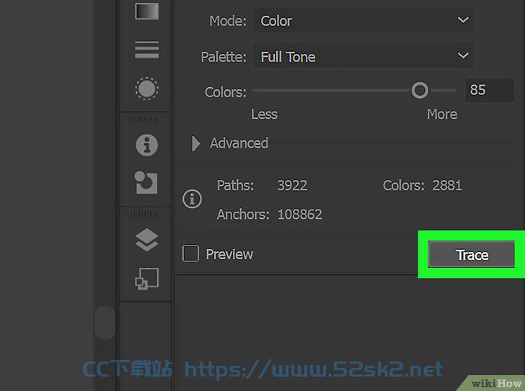Image resolution: width=525 pixels, height=391 pixels.
Task: Open the Gradient panel icon
Action: [x=146, y=11]
